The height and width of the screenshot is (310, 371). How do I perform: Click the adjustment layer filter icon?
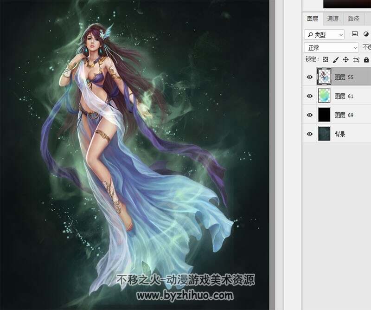pyautogui.click(x=366, y=34)
